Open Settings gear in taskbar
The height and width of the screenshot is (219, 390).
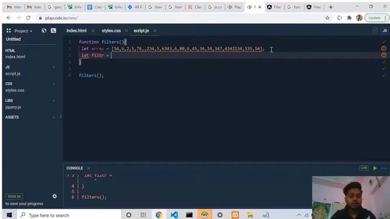pyautogui.click(x=220, y=215)
